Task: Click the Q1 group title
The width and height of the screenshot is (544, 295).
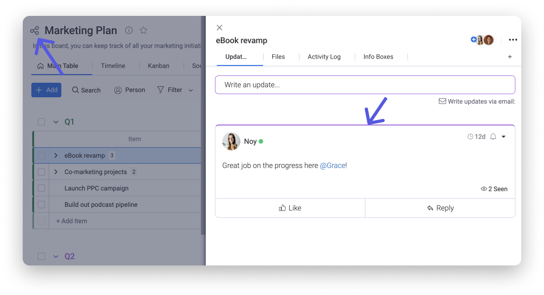Action: tap(70, 122)
